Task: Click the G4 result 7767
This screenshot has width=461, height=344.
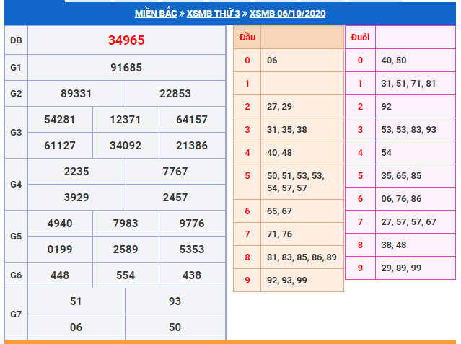Action: coord(175,172)
